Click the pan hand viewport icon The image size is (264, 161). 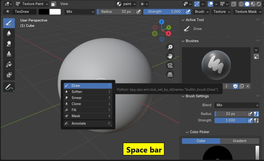click(x=170, y=56)
